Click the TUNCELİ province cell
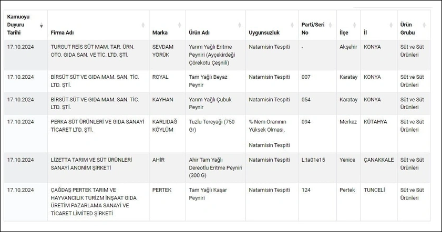 pyautogui.click(x=375, y=190)
